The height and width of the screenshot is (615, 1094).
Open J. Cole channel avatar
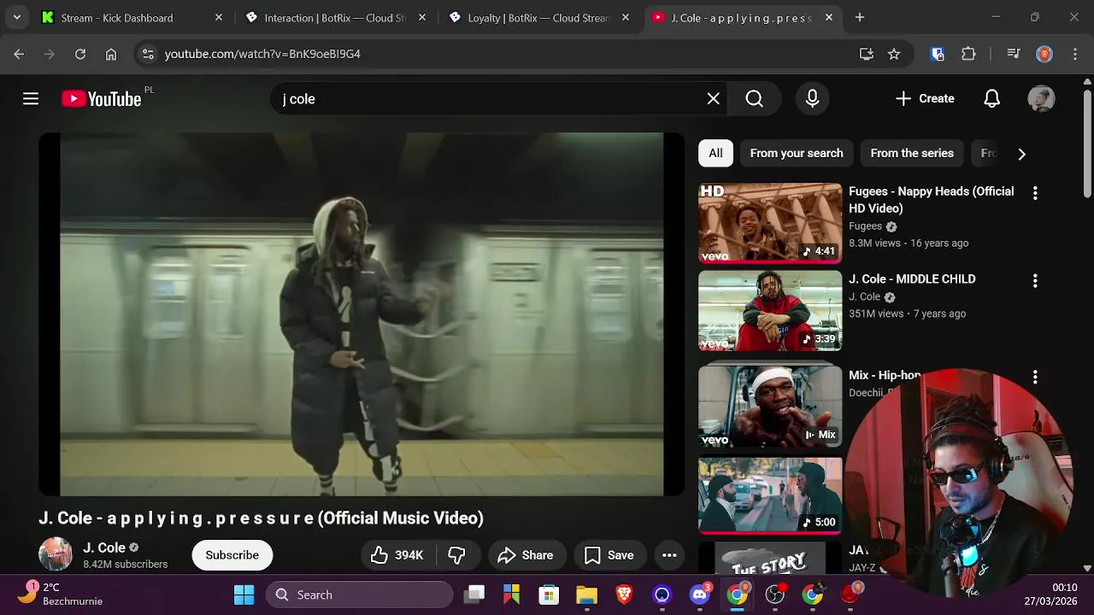tap(56, 554)
